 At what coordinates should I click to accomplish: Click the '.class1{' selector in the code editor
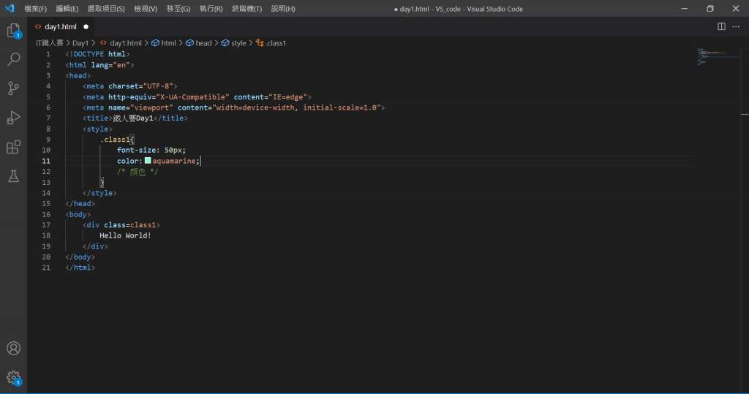[x=117, y=140]
